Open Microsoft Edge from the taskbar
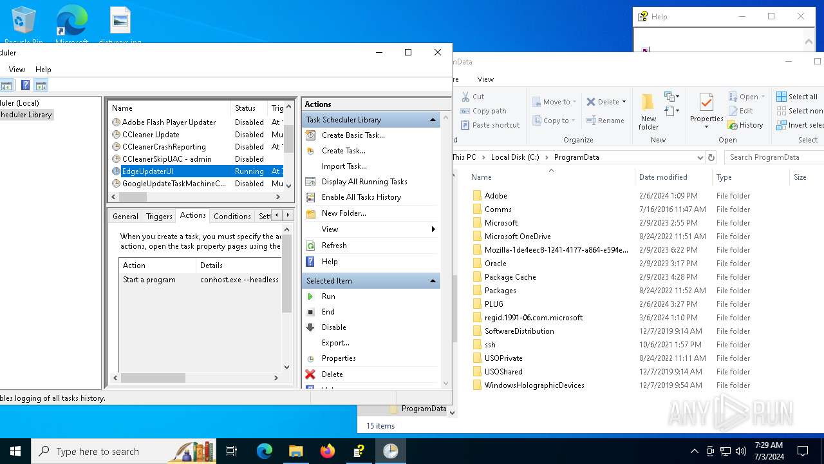Viewport: 824px width, 464px height. (265, 451)
